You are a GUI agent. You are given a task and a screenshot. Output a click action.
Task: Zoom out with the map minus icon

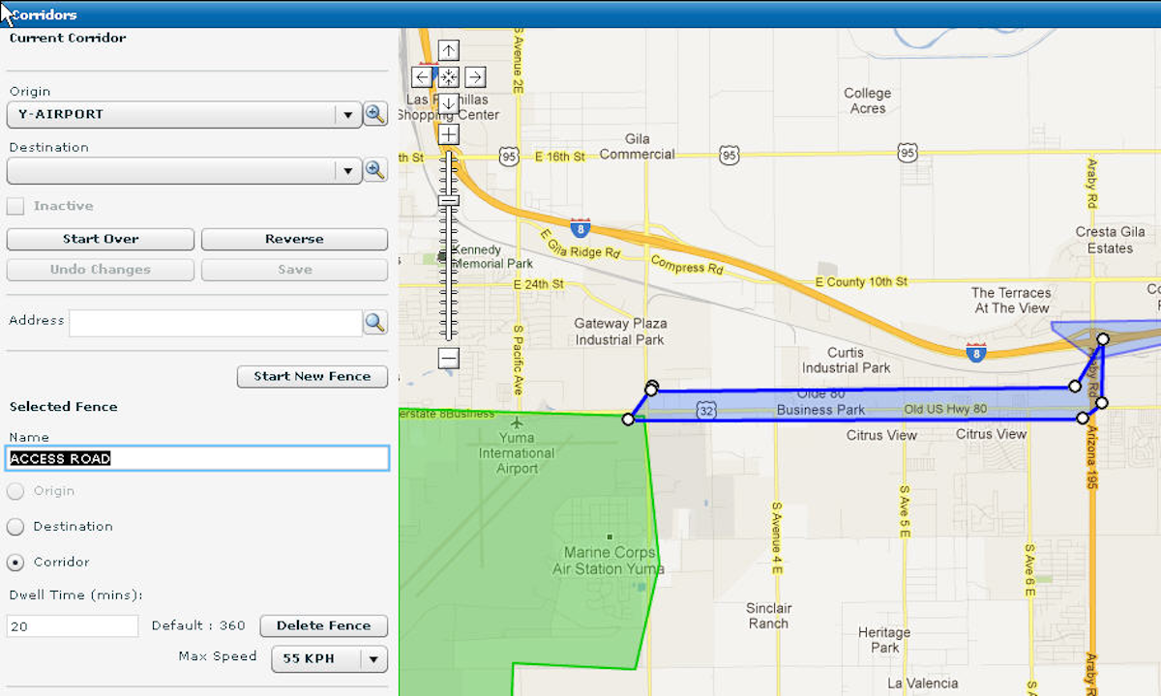click(x=448, y=359)
